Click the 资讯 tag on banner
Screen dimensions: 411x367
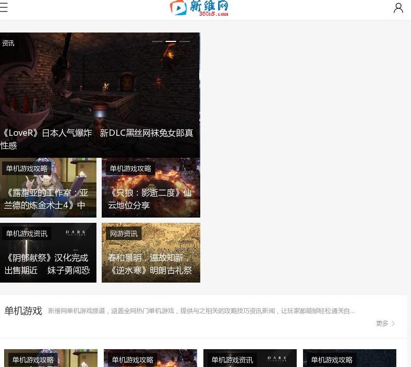(x=8, y=43)
